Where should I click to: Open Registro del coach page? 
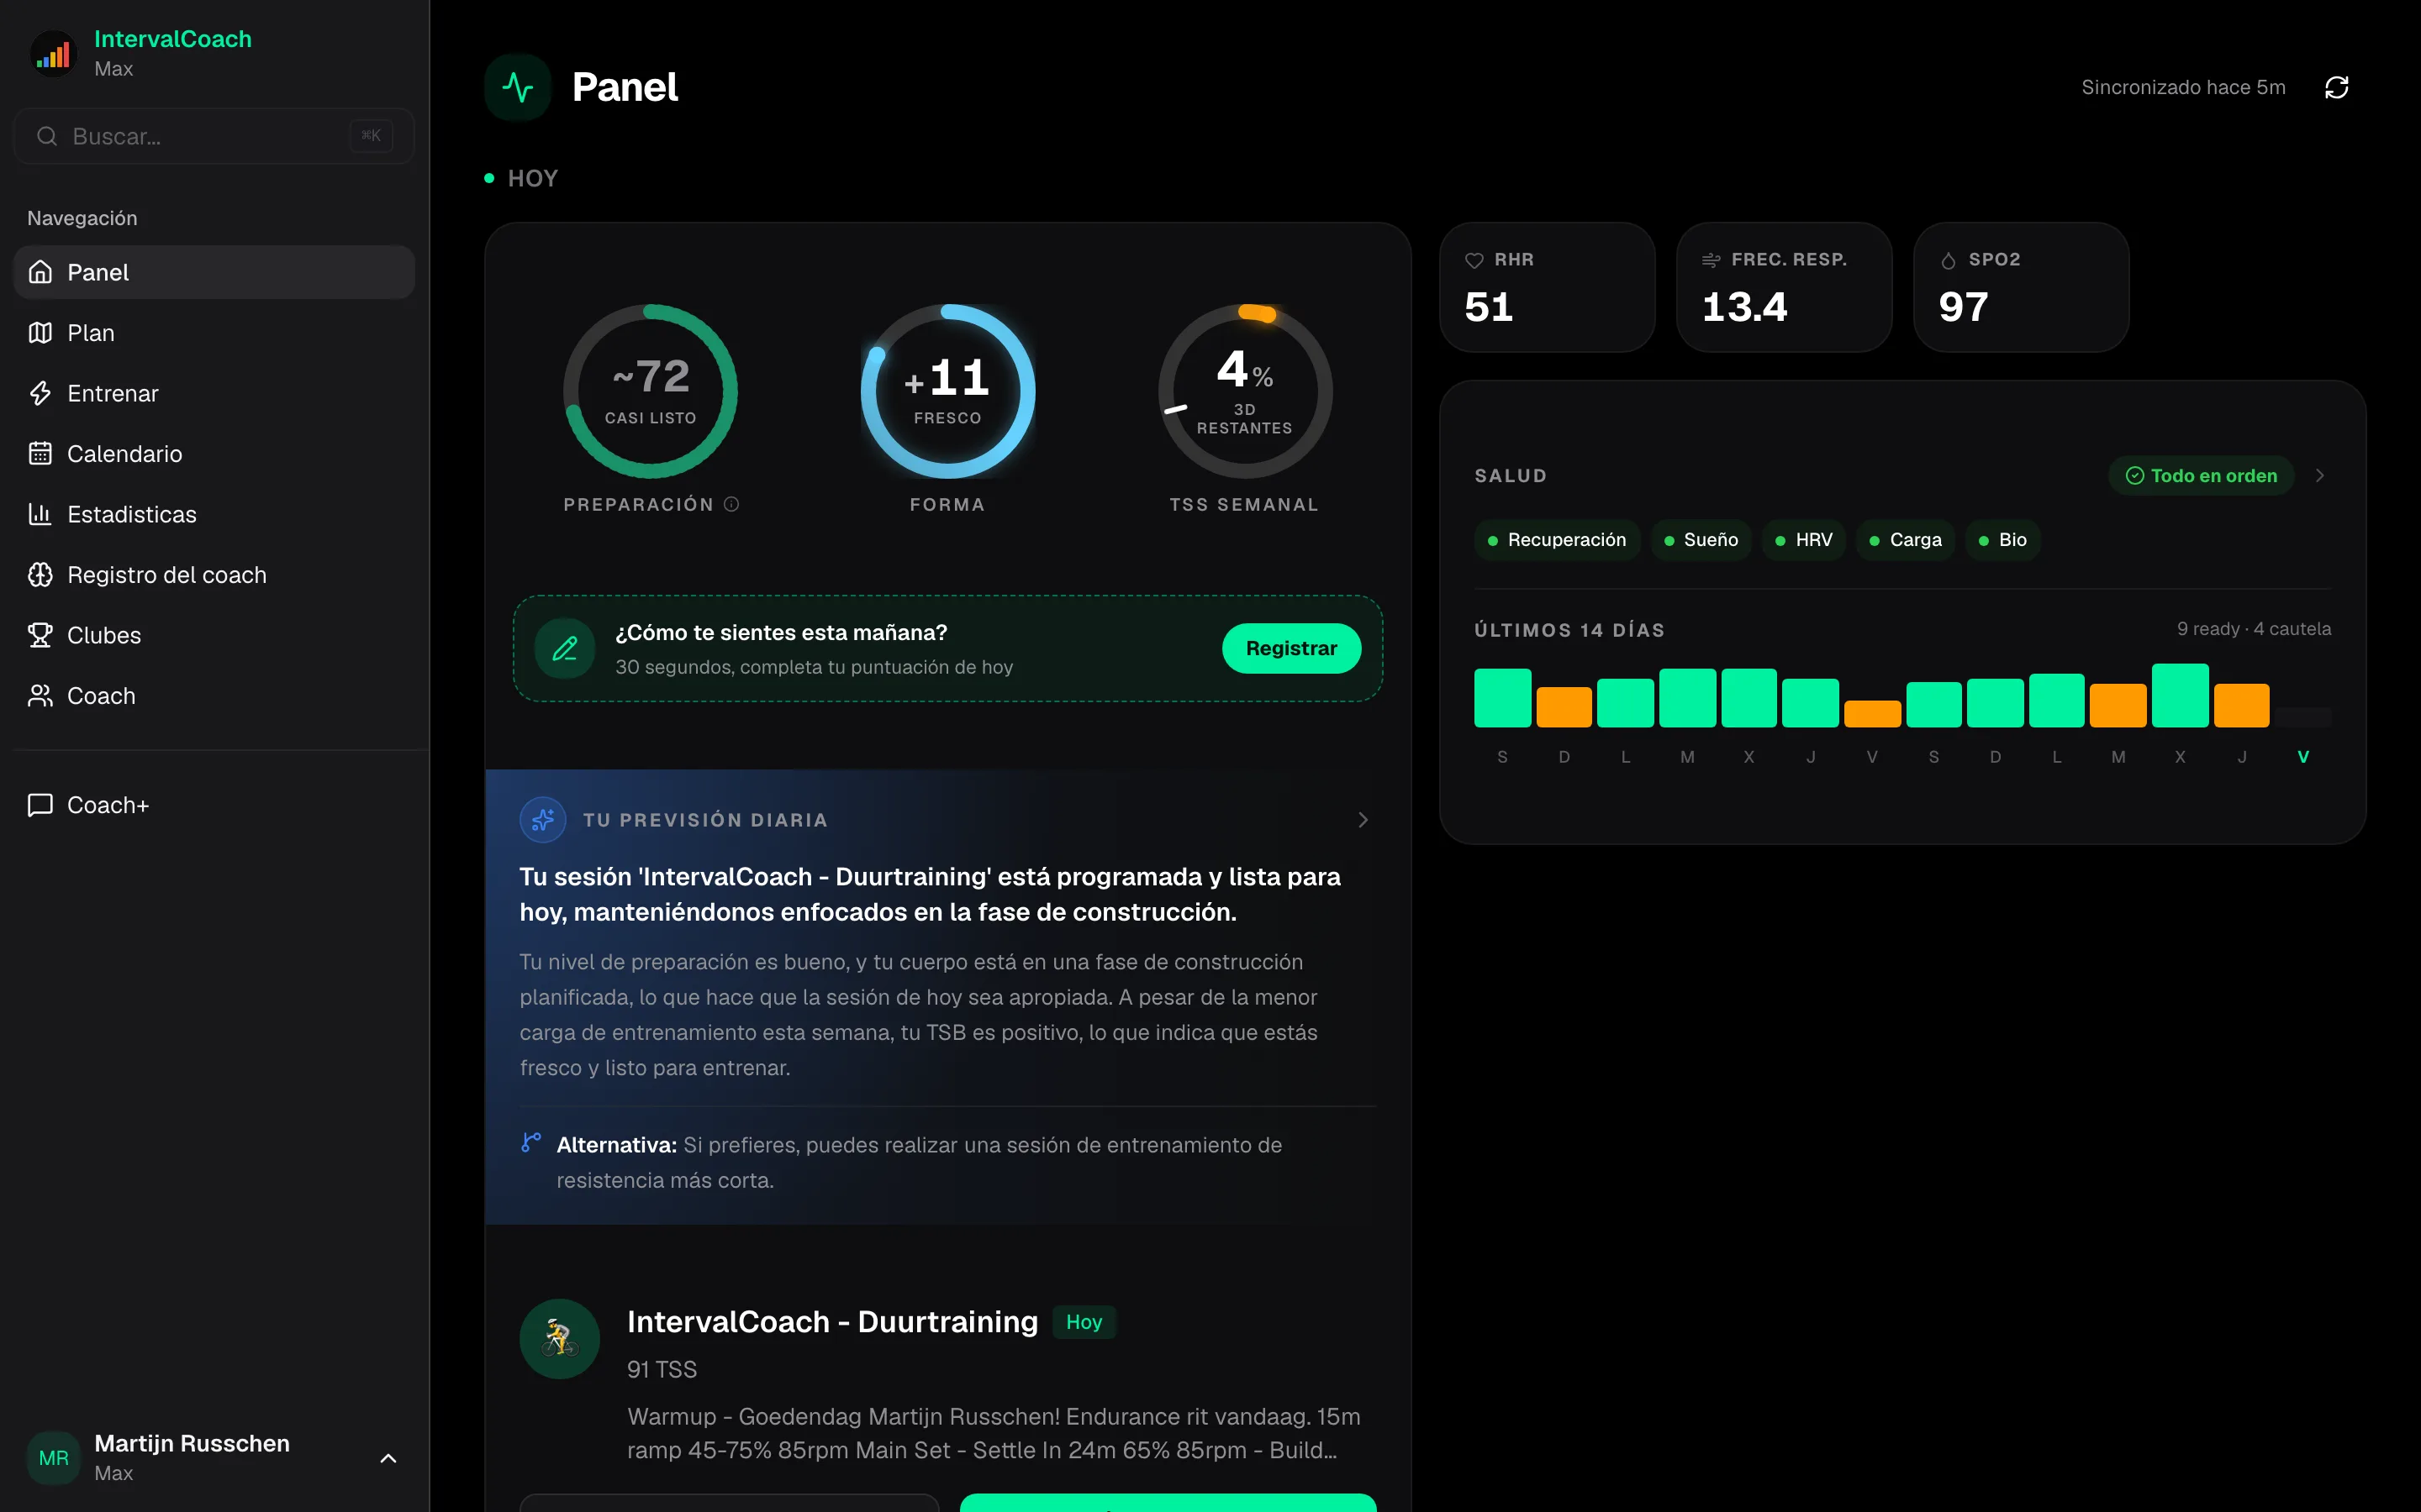pos(214,575)
